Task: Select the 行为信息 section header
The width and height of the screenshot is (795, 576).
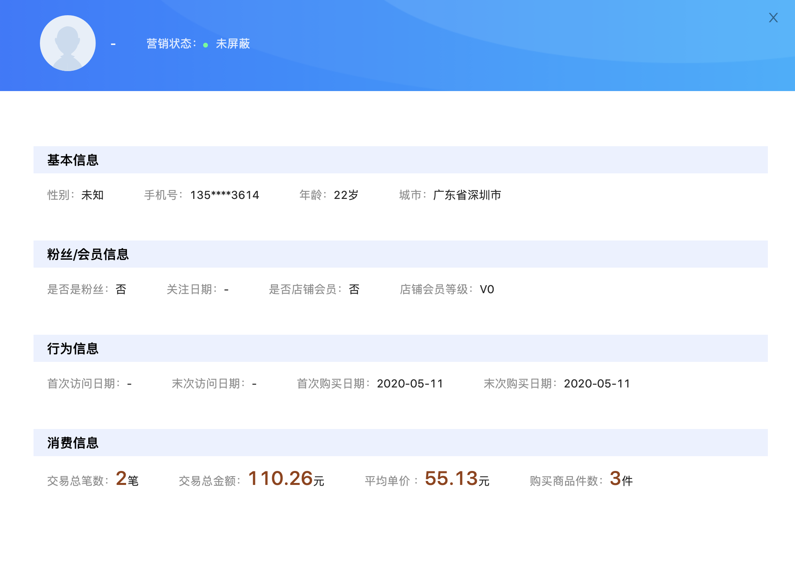Action: click(x=73, y=348)
